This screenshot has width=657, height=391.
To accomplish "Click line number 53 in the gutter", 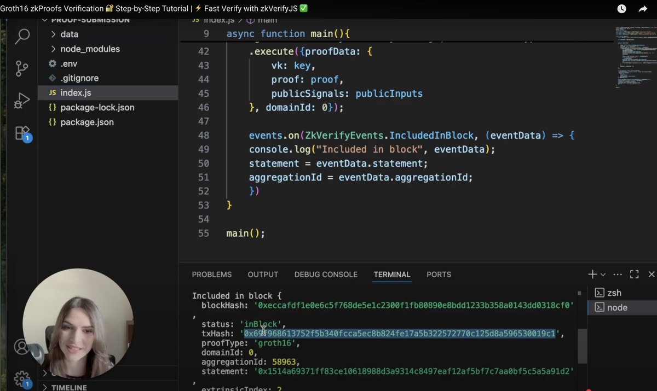I will [203, 205].
